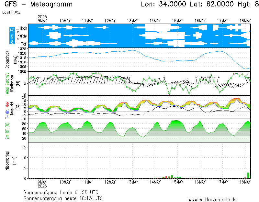Click the '40' humidity axis value
This screenshot has width=259, height=202.
click(x=24, y=133)
